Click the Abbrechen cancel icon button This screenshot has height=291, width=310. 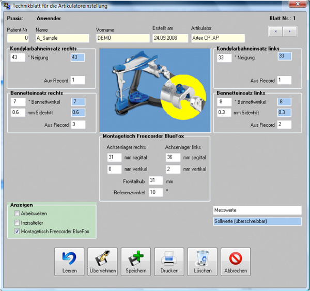pyautogui.click(x=236, y=262)
